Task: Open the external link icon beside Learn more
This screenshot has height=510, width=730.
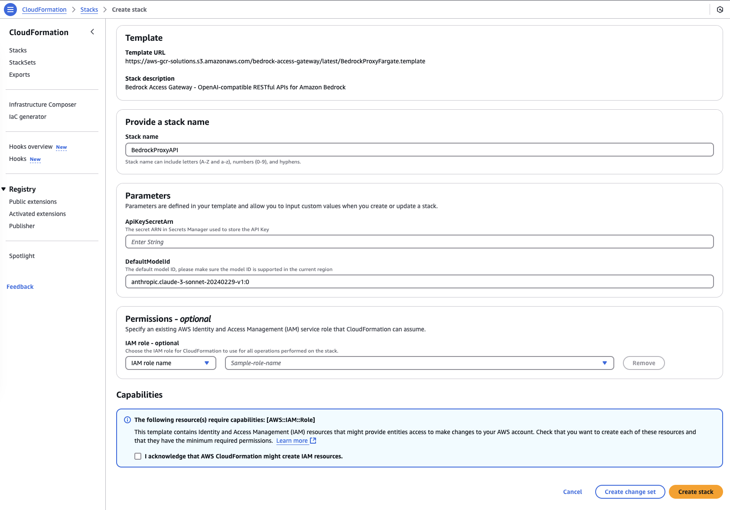Action: click(313, 441)
